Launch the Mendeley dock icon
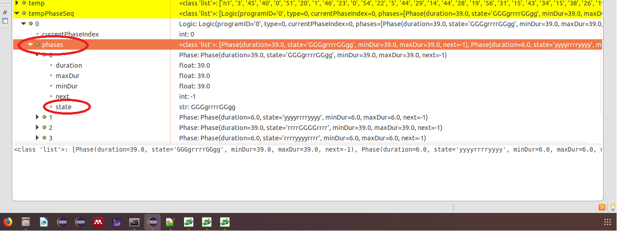Viewport: 618px width, 231px height. click(x=98, y=222)
